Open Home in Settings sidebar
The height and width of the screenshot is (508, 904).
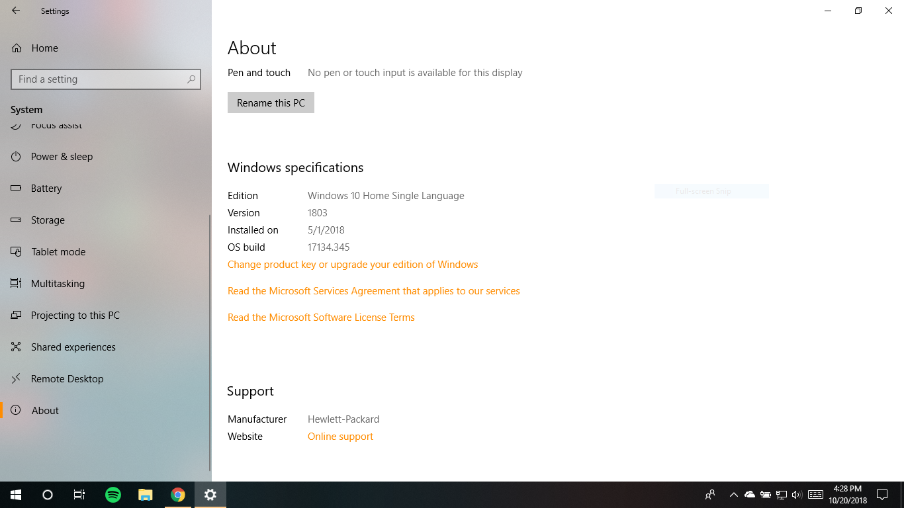(x=106, y=48)
